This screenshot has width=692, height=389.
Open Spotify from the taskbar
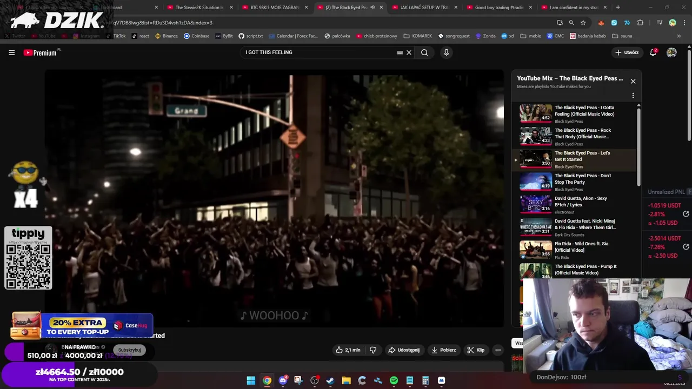coord(394,380)
